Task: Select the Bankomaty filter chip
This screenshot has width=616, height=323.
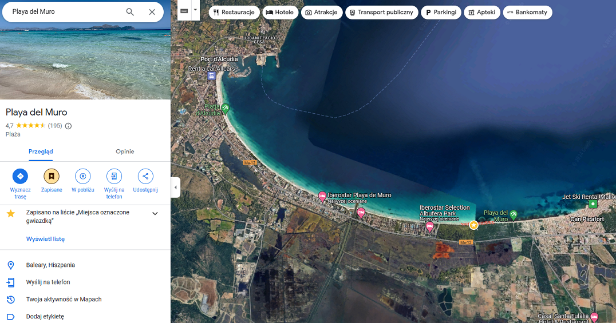Action: 528,12
